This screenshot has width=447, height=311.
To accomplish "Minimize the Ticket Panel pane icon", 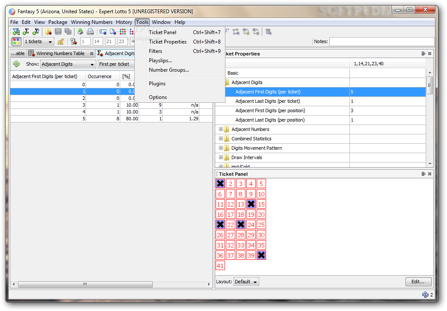I will click(x=423, y=174).
